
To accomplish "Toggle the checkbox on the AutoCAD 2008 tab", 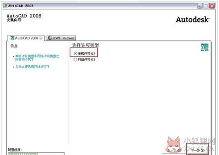I will tap(41, 38).
